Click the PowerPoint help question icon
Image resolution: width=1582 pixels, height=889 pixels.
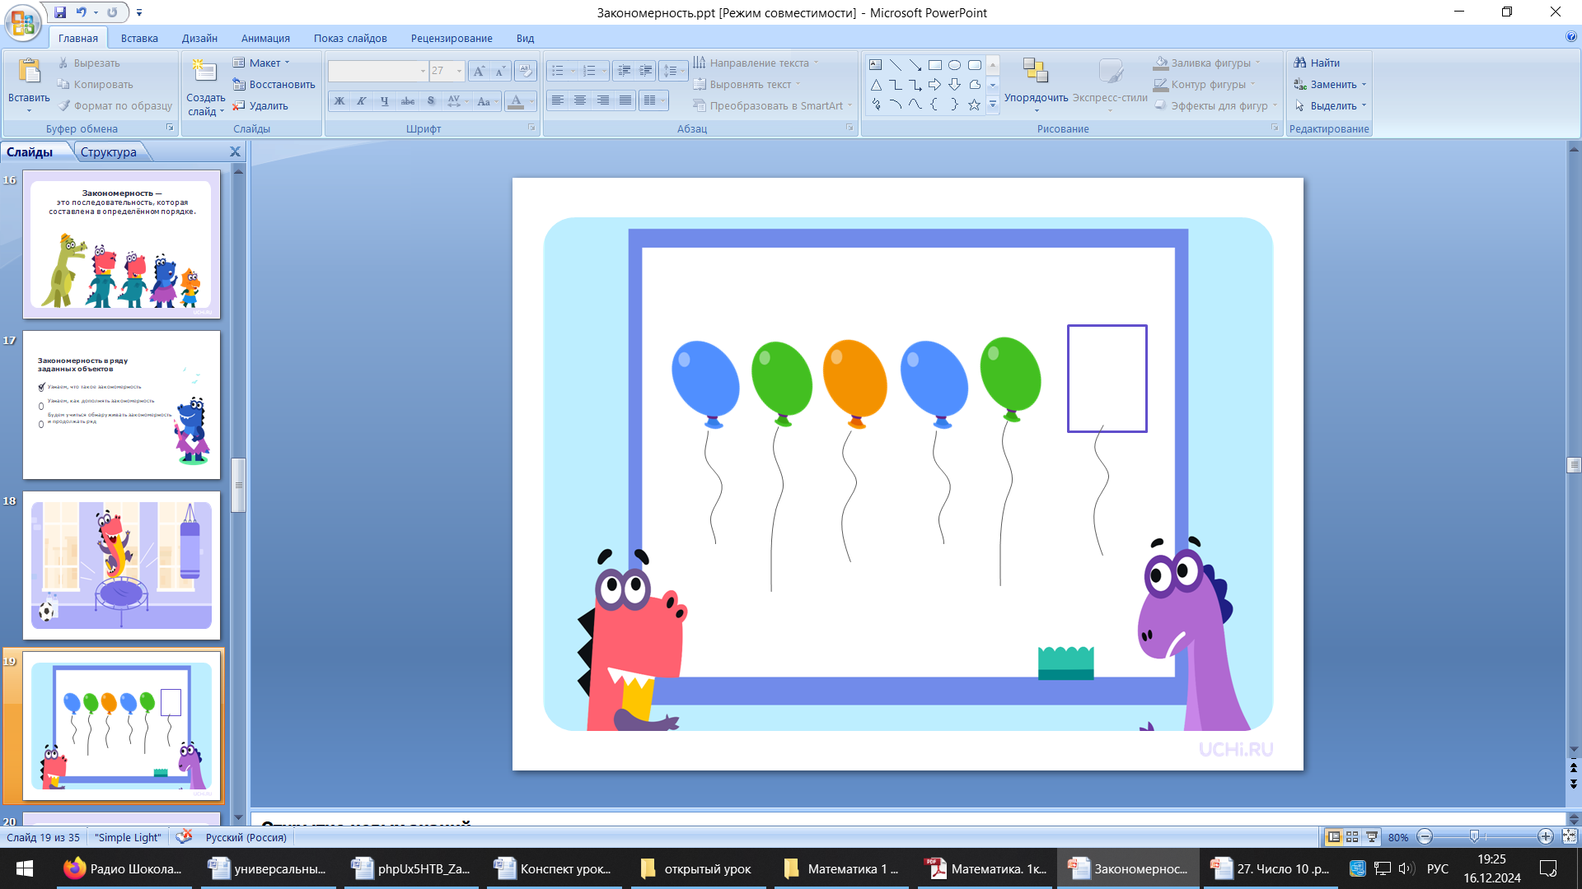click(1570, 37)
